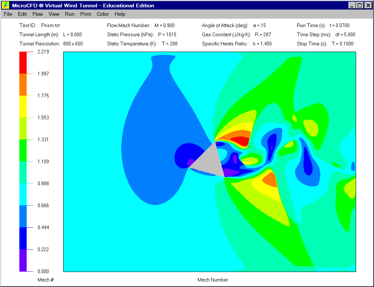Click the legend value 0.888
Screen dimensions: 374x287
pyautogui.click(x=43, y=183)
